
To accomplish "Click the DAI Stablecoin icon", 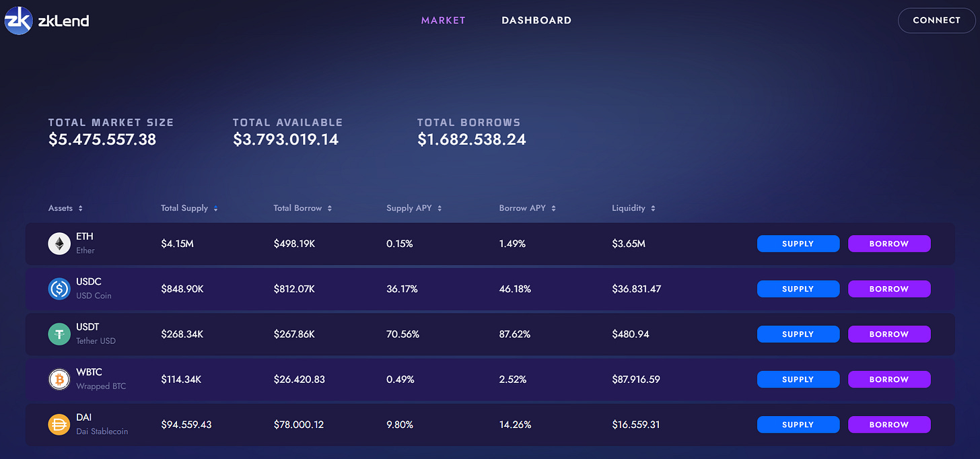I will [59, 424].
